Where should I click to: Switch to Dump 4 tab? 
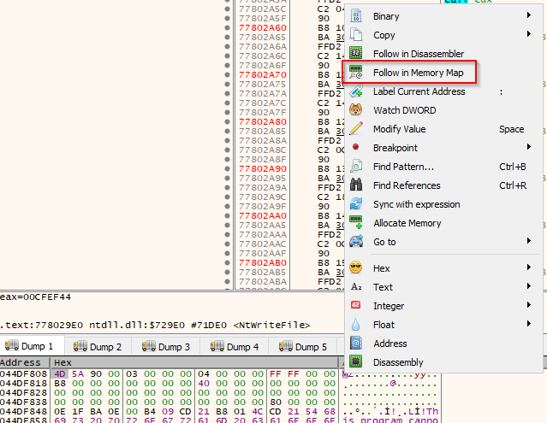point(235,347)
